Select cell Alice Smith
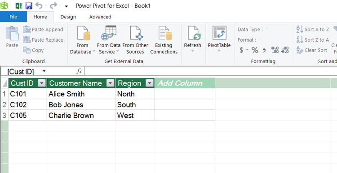337x173 pixels. pyautogui.click(x=81, y=94)
